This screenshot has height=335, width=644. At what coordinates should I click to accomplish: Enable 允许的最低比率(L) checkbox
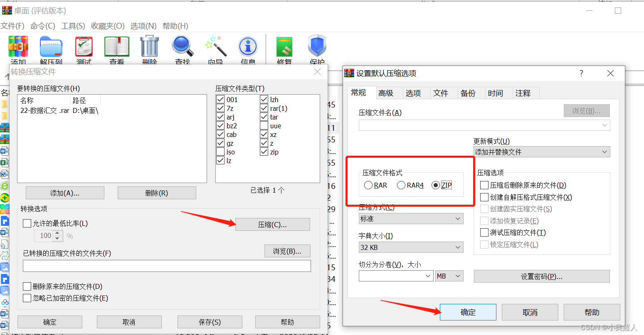coord(27,223)
